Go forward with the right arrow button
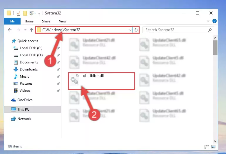This screenshot has width=226, height=154. coord(19,30)
